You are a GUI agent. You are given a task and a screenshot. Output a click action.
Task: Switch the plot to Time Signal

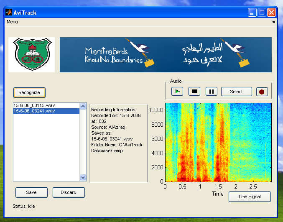tap(250, 196)
